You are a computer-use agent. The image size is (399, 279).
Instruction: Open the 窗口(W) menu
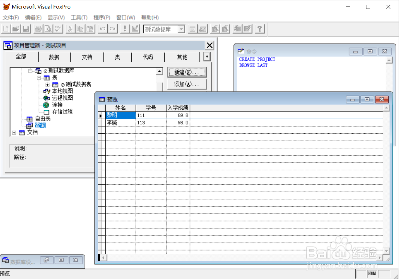click(126, 17)
